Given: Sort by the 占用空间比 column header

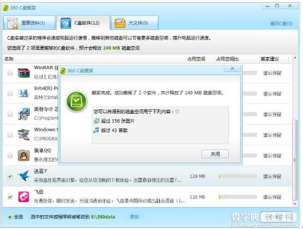Looking at the screenshot, I should tap(227, 59).
